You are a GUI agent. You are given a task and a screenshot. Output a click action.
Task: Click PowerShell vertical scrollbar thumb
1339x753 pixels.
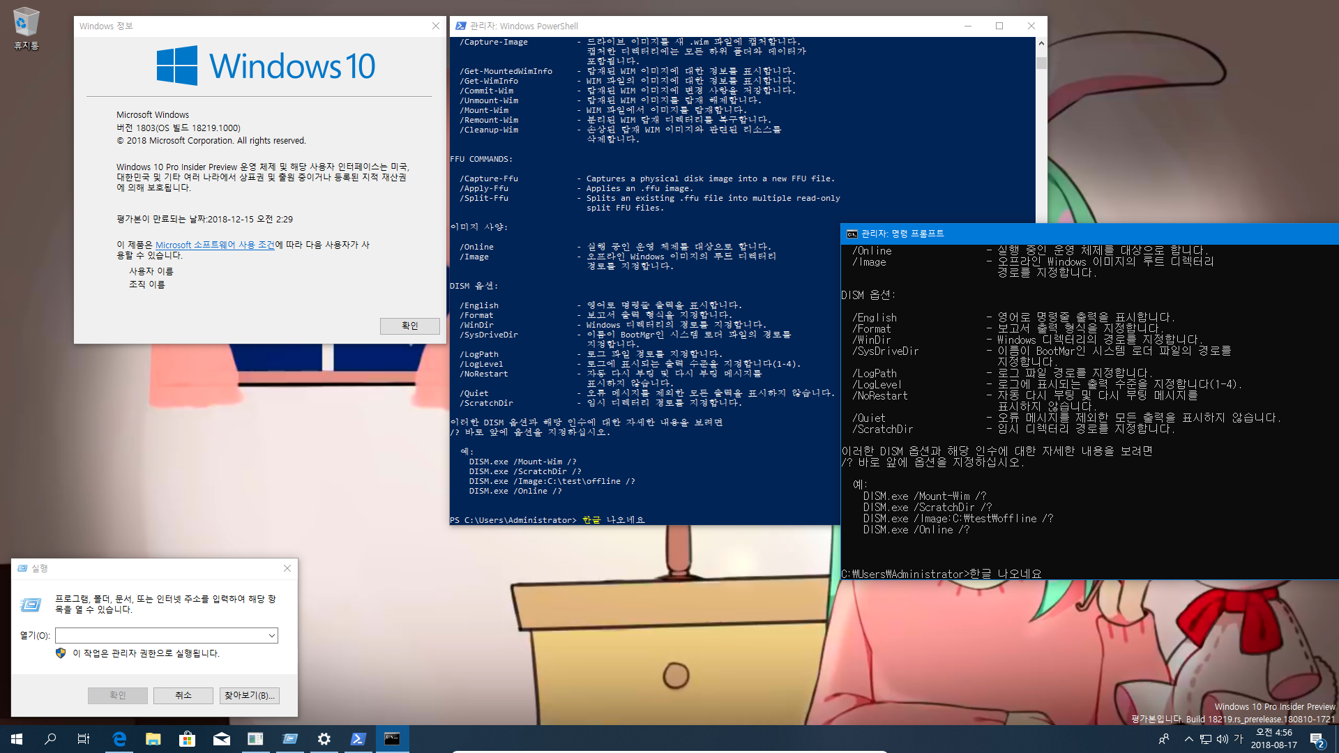click(x=1041, y=63)
